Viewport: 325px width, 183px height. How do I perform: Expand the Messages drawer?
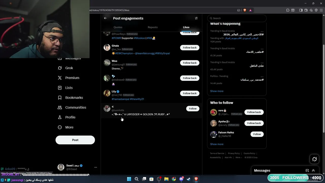[x=313, y=171]
